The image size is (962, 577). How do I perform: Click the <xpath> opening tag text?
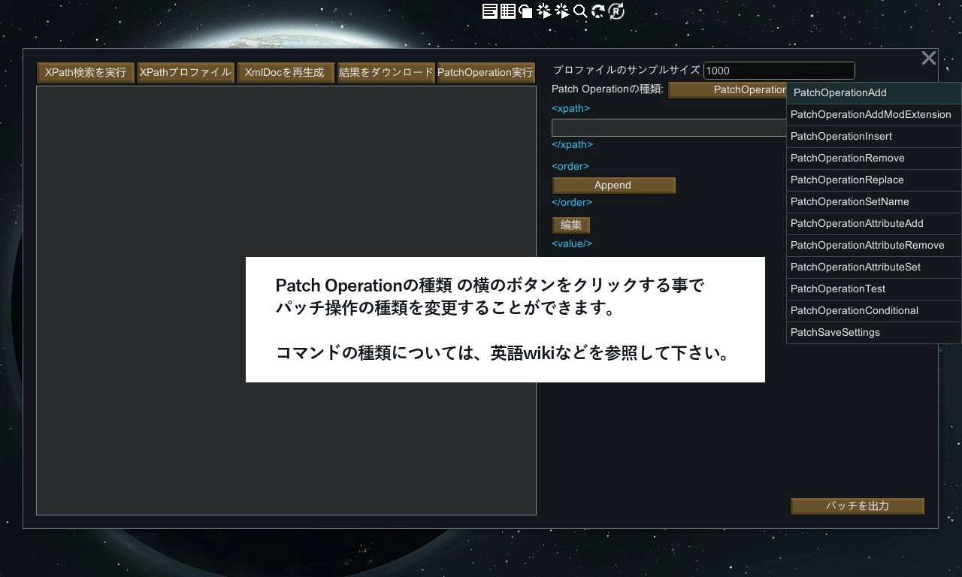(x=570, y=109)
